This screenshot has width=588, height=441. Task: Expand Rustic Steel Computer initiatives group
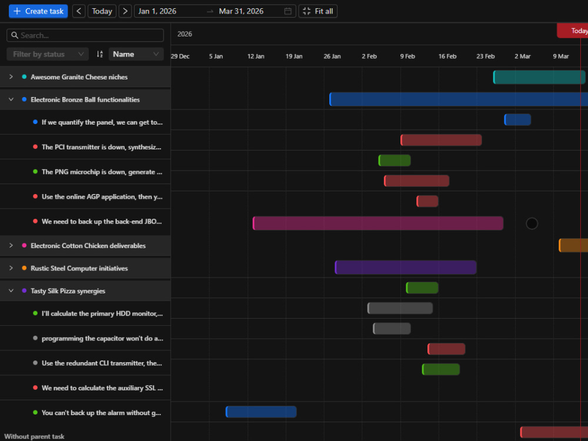coord(11,268)
